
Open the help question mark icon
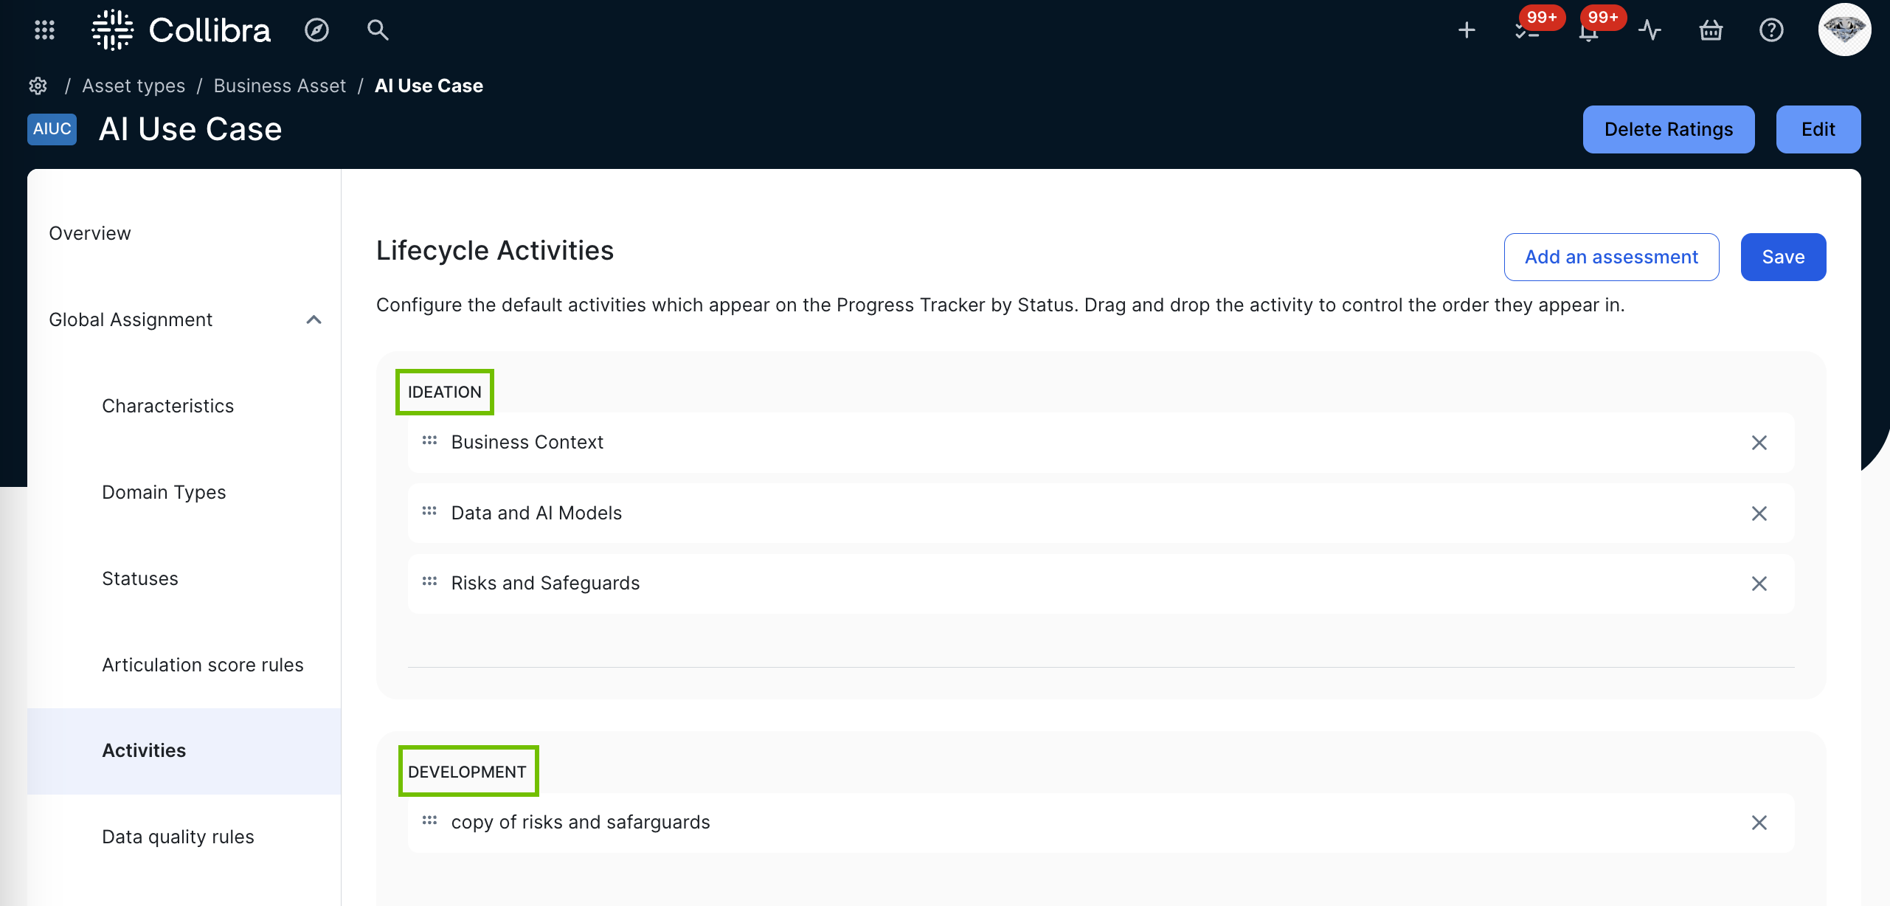[1771, 30]
